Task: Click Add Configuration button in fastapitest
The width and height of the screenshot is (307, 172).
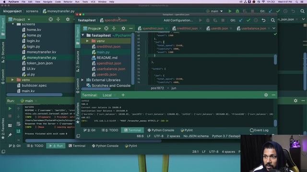Action: coord(178,20)
